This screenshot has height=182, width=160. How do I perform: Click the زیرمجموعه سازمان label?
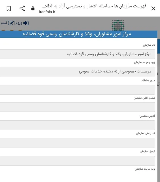[144, 62]
